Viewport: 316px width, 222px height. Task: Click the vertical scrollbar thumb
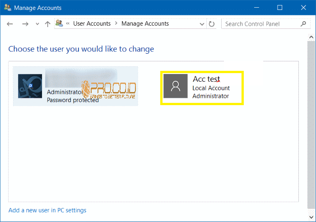311,125
